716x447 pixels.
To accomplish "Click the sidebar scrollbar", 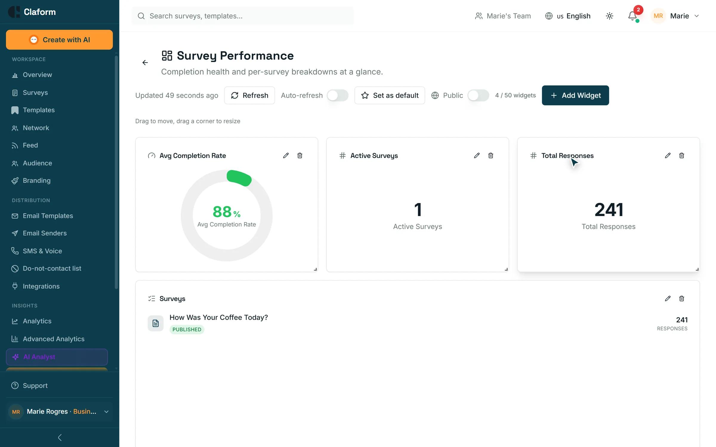I will tap(116, 172).
